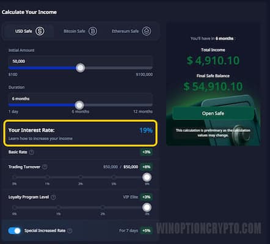
Task: Click the Duration field showing 6 months
Action: (80, 99)
